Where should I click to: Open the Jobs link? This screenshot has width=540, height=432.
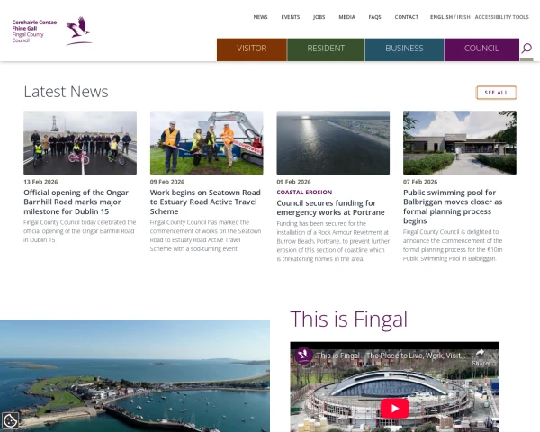[319, 17]
